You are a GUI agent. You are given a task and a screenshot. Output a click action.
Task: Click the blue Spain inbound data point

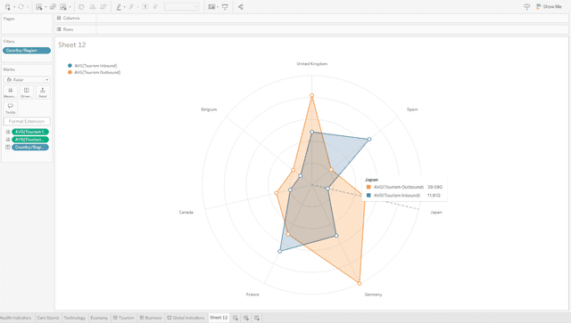click(368, 139)
